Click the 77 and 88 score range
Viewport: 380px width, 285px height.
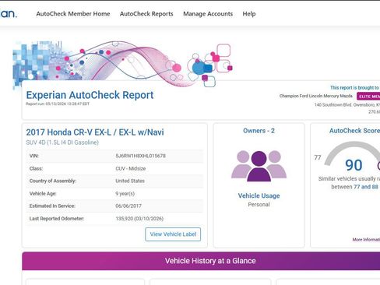pos(366,187)
